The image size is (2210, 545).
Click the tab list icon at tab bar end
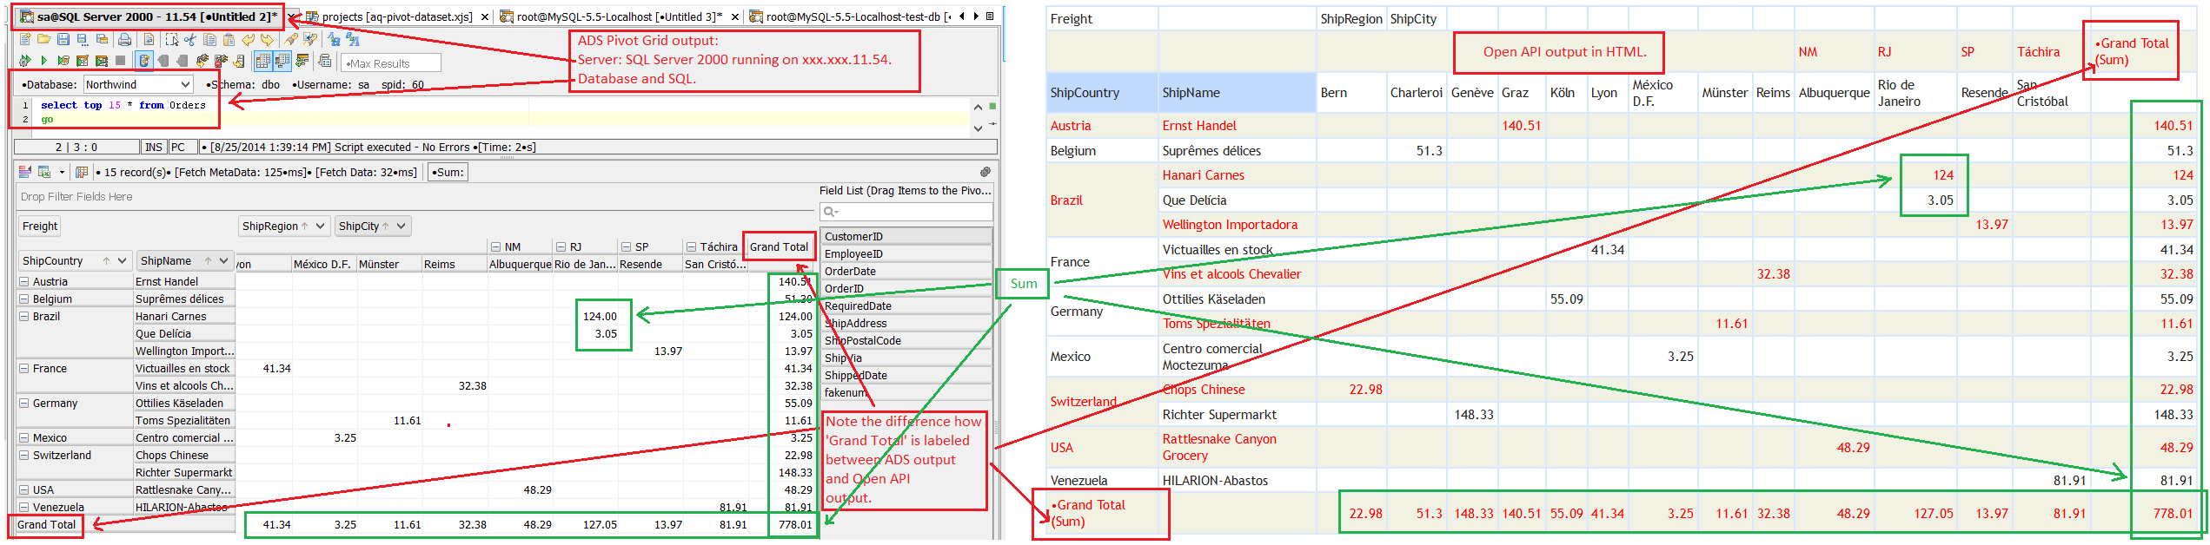990,16
